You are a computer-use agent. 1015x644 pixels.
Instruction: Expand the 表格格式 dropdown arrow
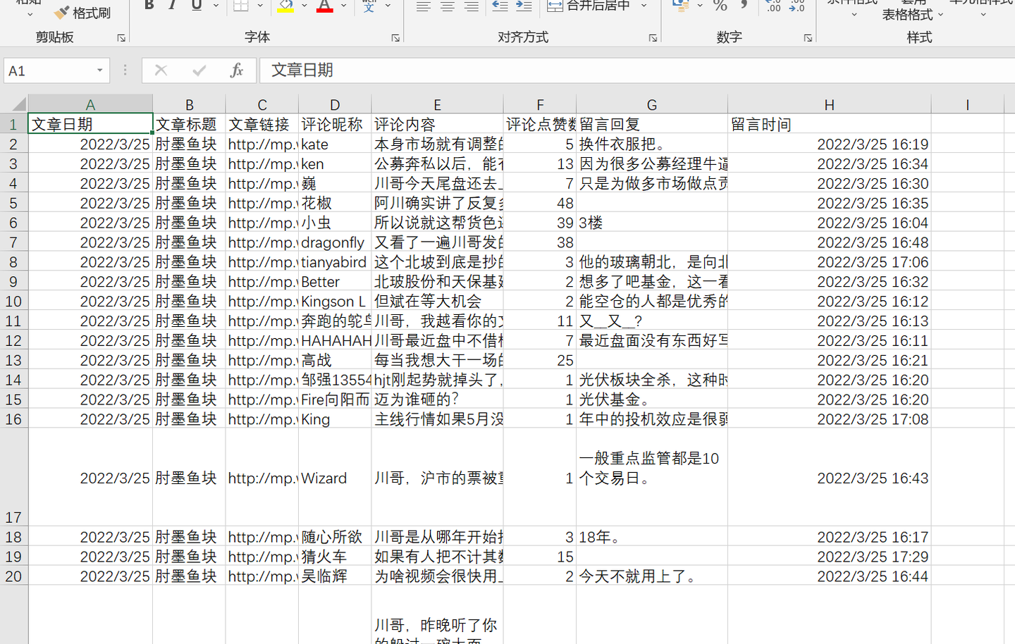(x=940, y=14)
